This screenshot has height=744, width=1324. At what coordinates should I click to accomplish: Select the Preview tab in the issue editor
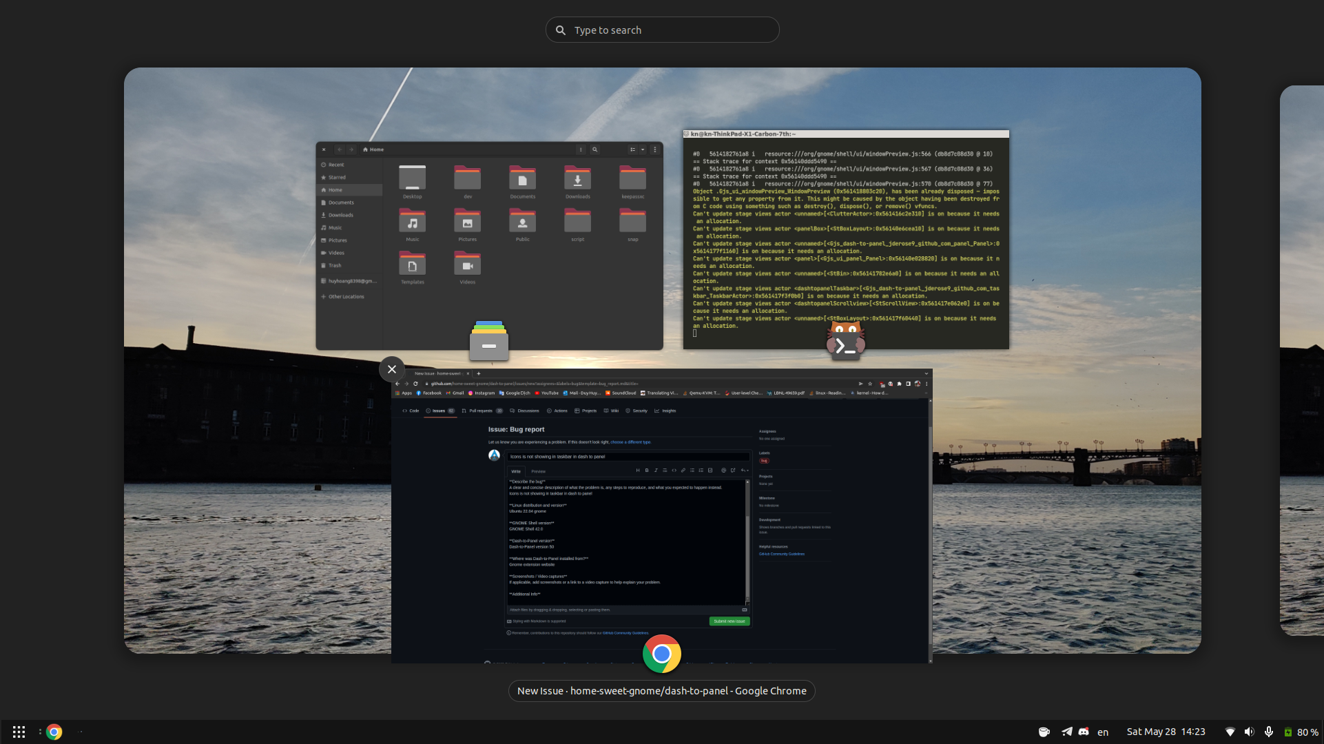click(x=539, y=471)
